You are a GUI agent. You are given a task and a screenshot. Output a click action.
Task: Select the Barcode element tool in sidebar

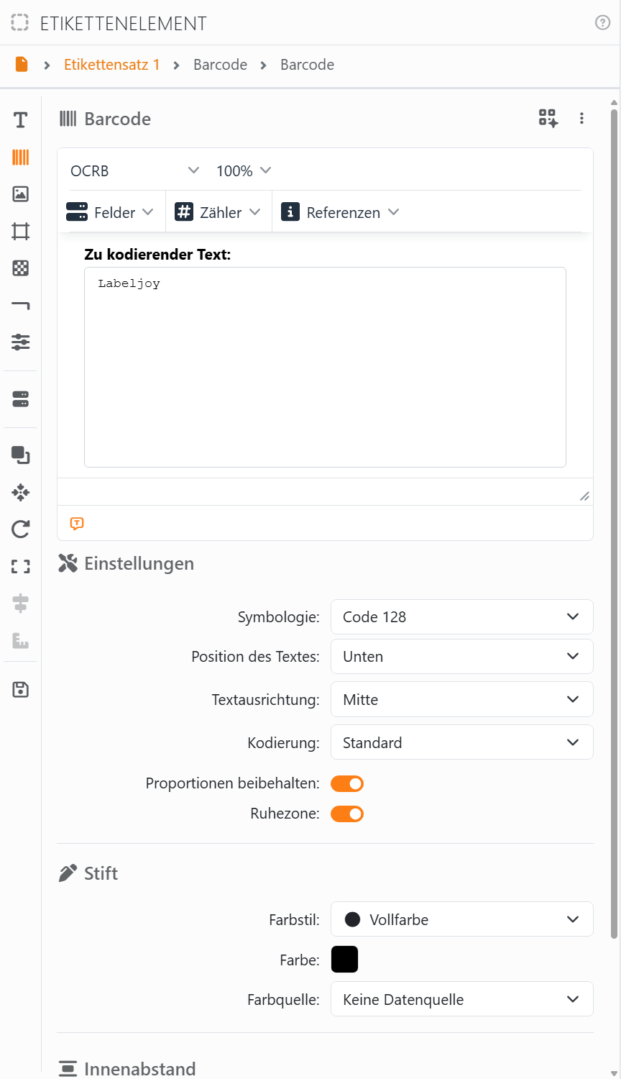click(21, 157)
